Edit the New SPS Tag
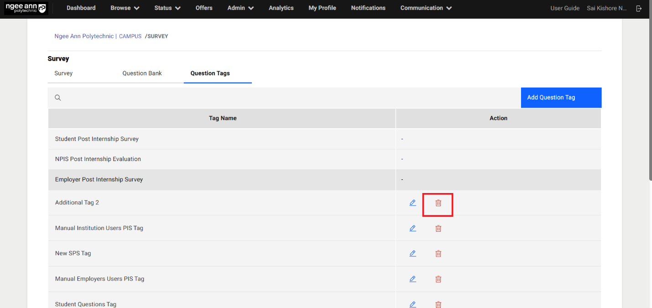 (412, 254)
